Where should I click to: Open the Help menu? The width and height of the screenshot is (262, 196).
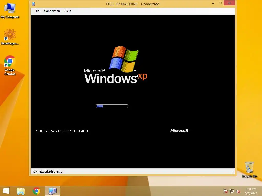point(68,11)
